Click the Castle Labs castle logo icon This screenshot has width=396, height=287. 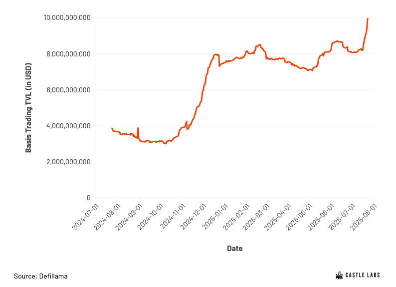pyautogui.click(x=339, y=276)
